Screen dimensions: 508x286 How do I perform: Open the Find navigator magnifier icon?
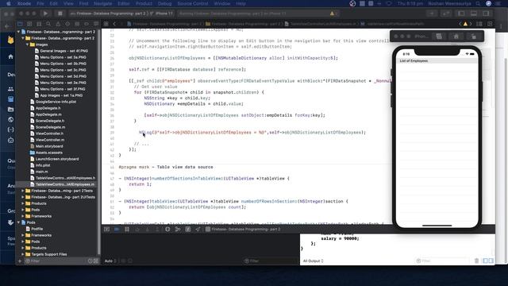pos(48,24)
